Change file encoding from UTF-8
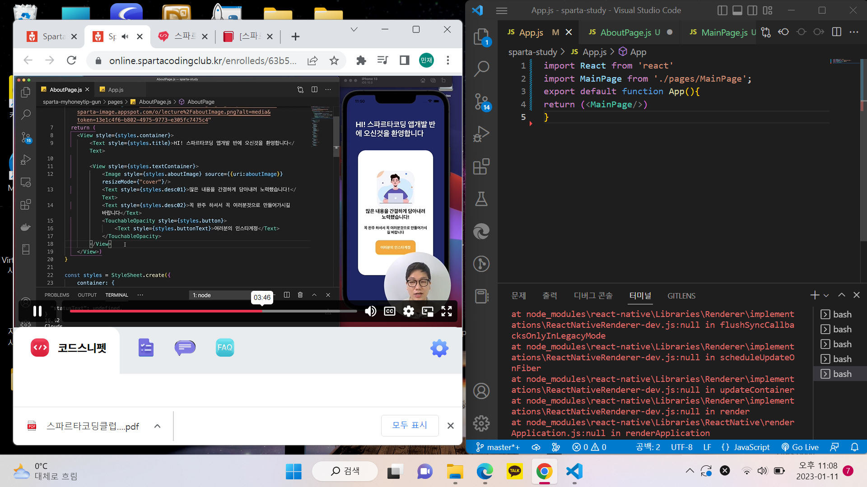Image resolution: width=867 pixels, height=487 pixels. [x=681, y=447]
